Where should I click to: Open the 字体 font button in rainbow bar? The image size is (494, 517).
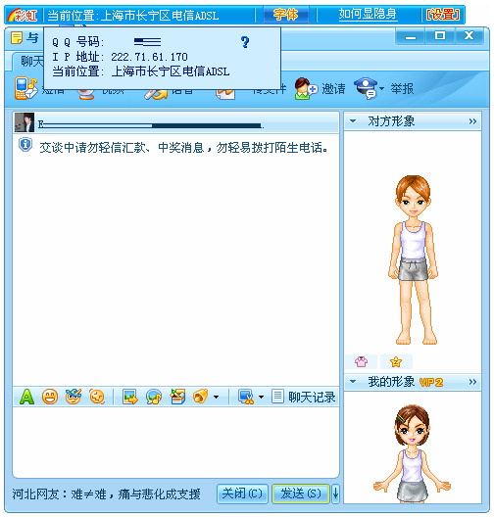tap(286, 15)
